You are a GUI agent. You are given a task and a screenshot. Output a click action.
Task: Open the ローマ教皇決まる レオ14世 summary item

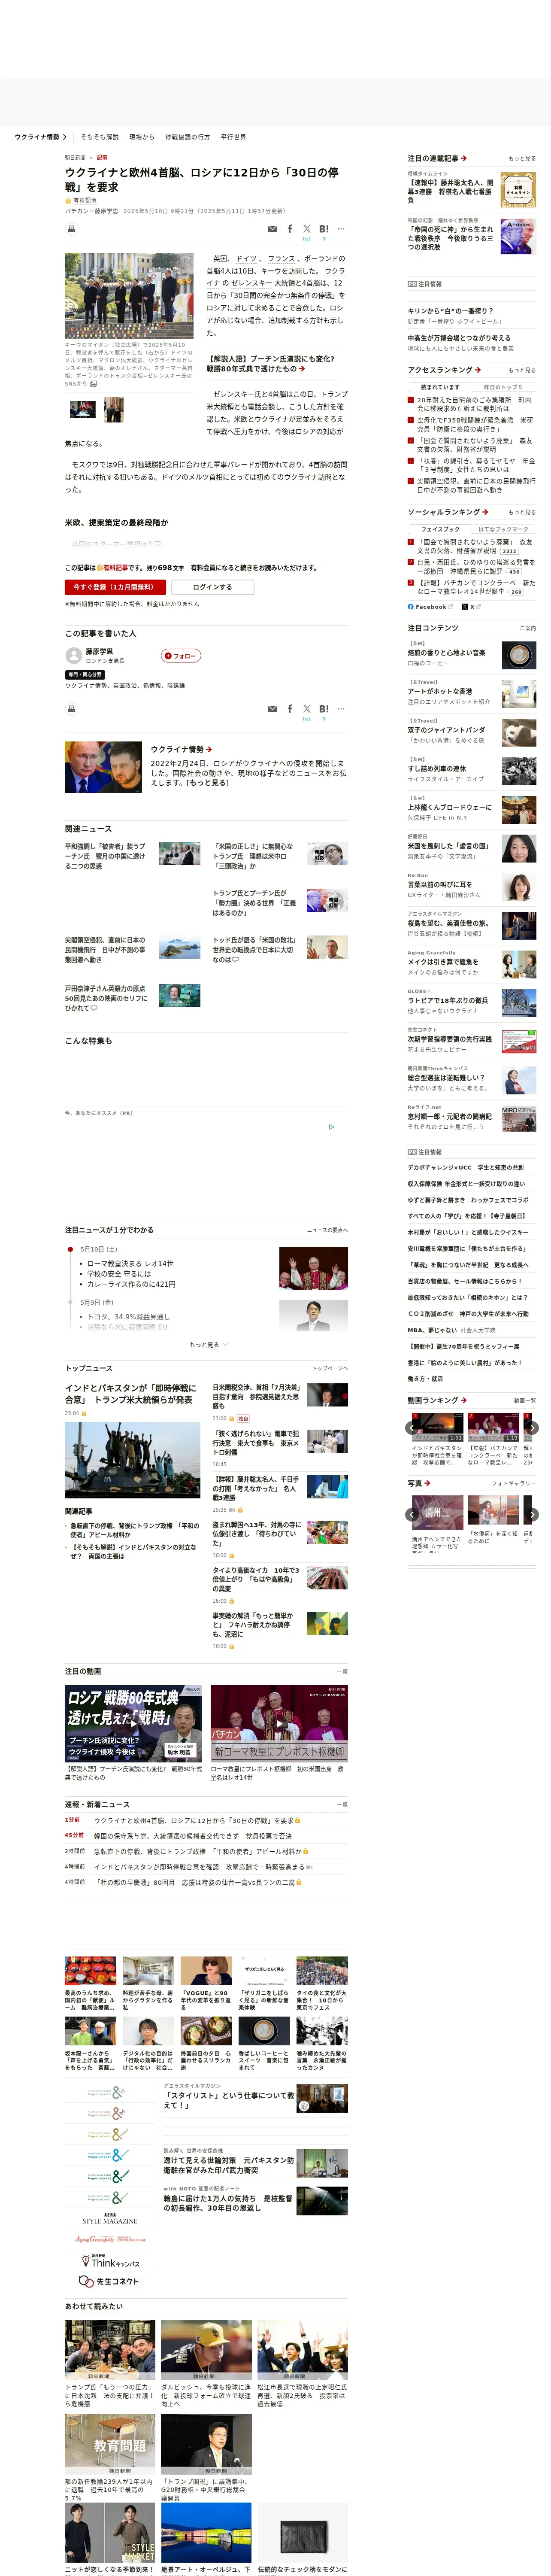[130, 1263]
